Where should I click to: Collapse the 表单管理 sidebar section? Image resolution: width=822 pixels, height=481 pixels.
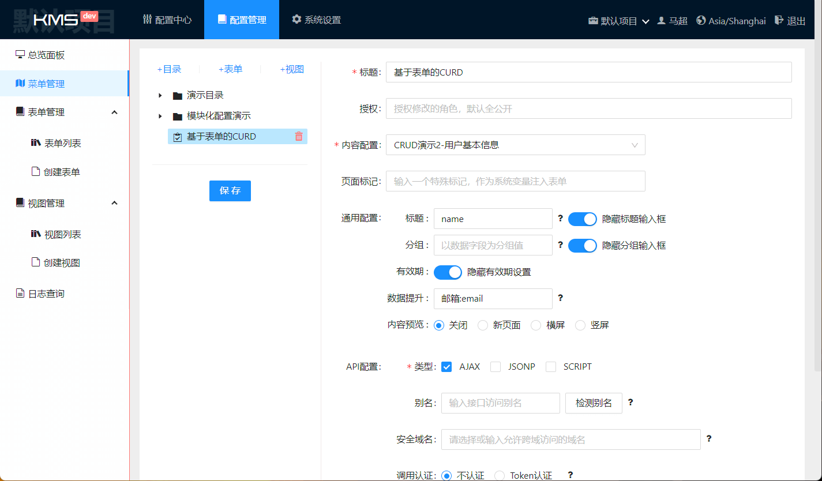pyautogui.click(x=114, y=112)
